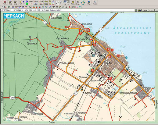
Task: Click the Таск lock toolbar button
Action: (x=73, y=3)
